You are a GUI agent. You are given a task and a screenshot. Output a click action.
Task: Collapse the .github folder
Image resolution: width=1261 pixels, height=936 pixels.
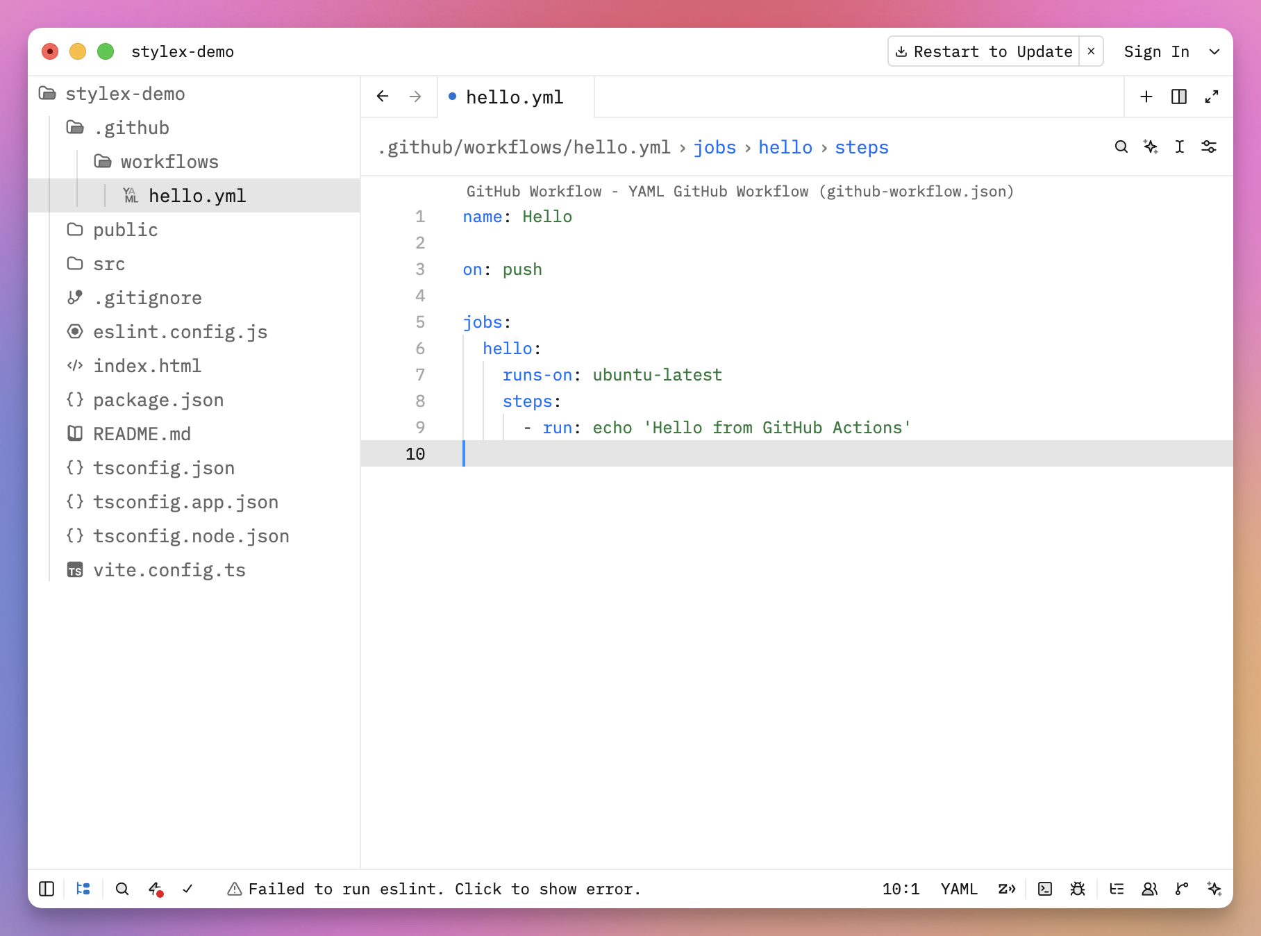tap(194, 128)
